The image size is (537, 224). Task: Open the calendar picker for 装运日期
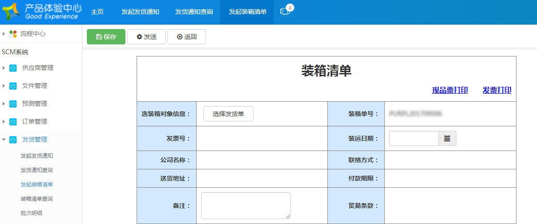point(447,138)
